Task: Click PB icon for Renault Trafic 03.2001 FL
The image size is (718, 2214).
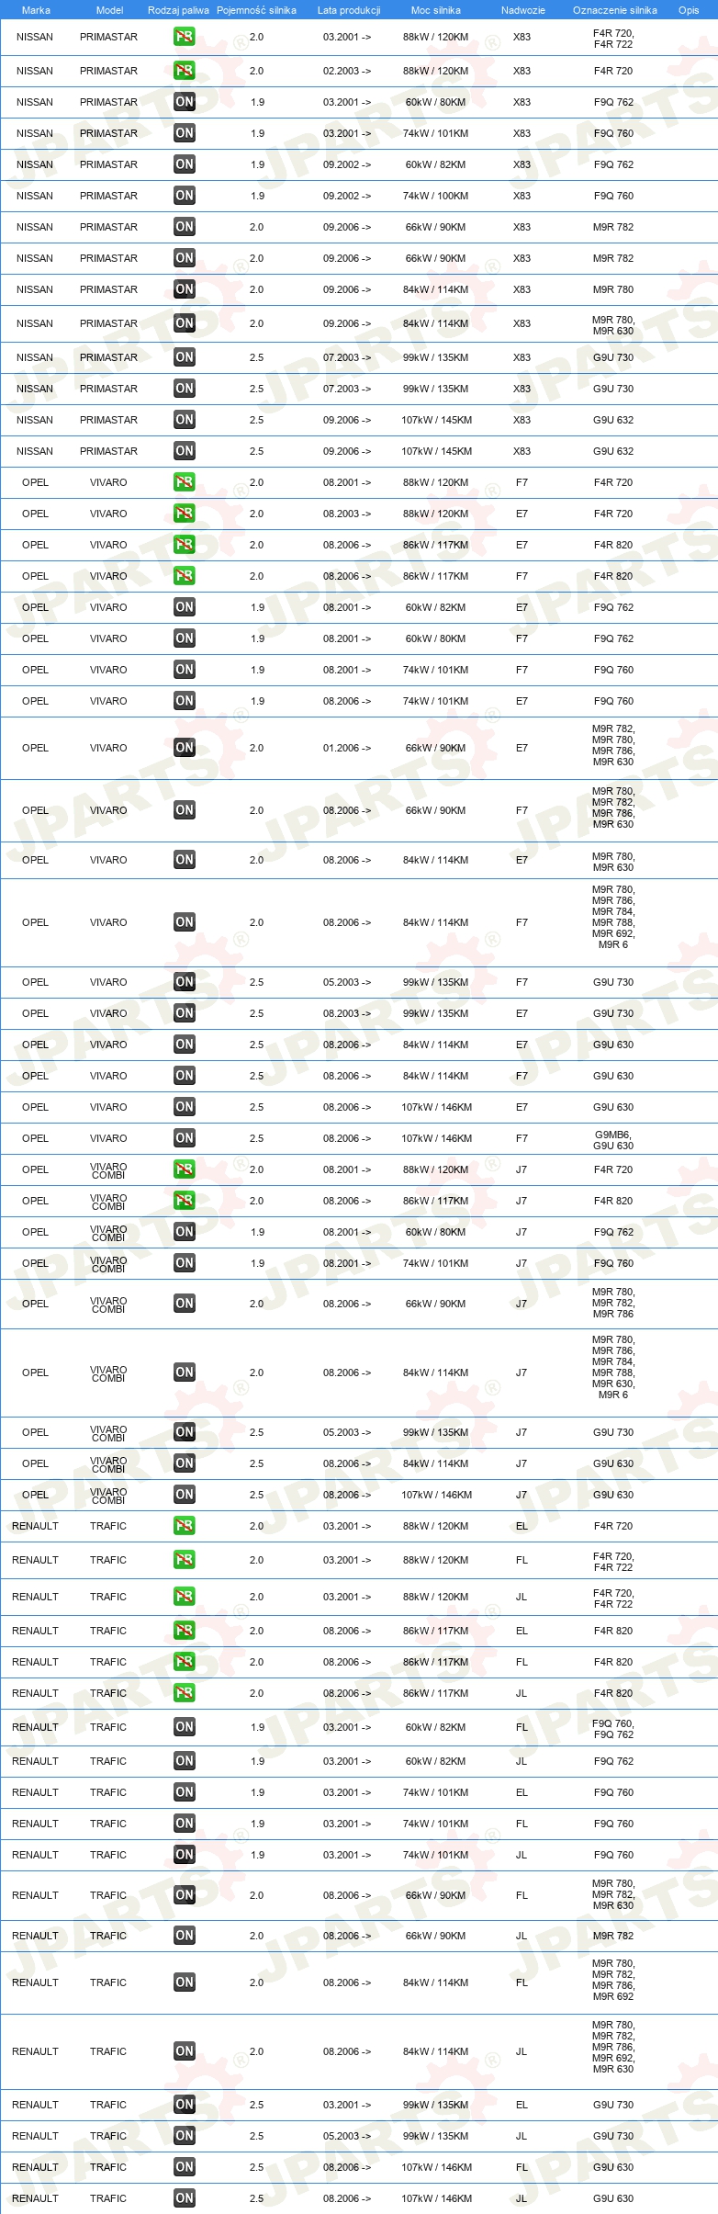Action: (x=185, y=1560)
